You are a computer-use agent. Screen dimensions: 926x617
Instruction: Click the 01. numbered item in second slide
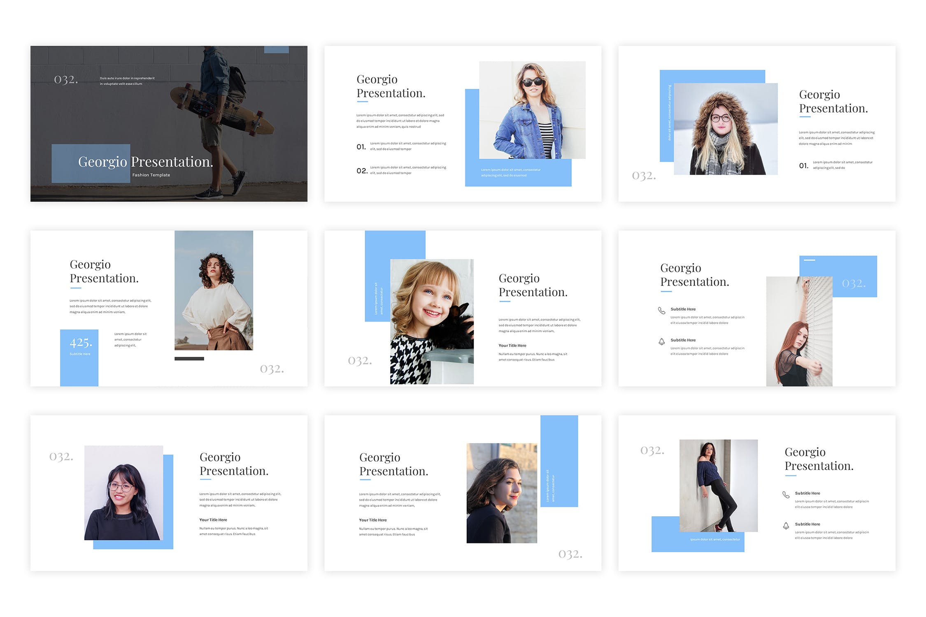(x=361, y=147)
